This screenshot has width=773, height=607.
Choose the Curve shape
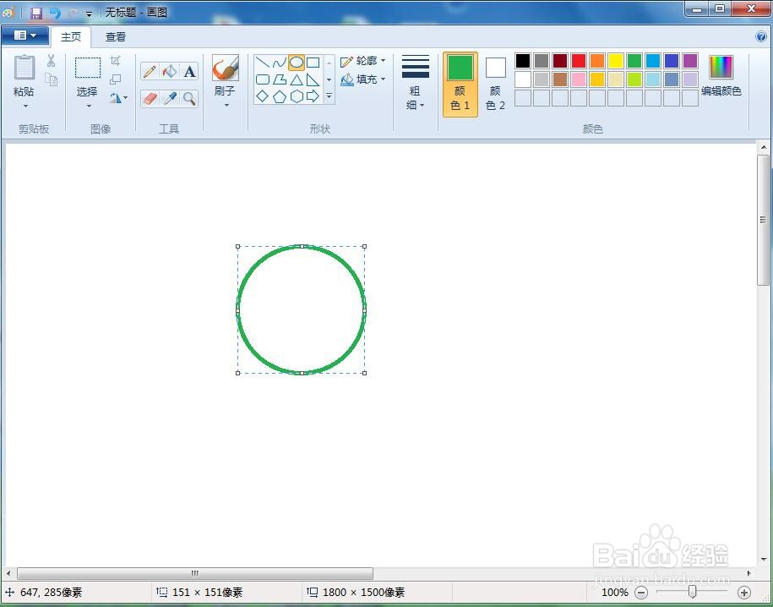[x=279, y=63]
